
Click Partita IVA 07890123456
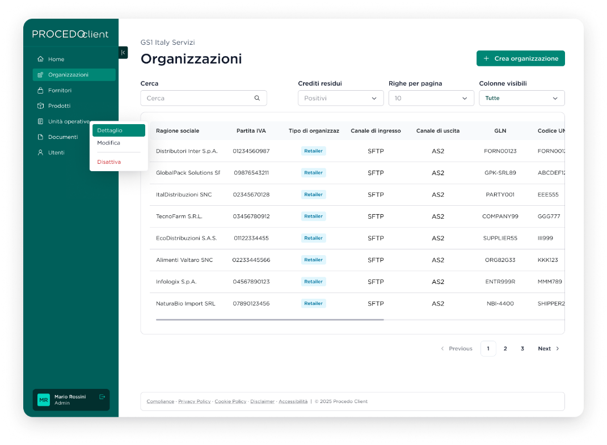(251, 304)
